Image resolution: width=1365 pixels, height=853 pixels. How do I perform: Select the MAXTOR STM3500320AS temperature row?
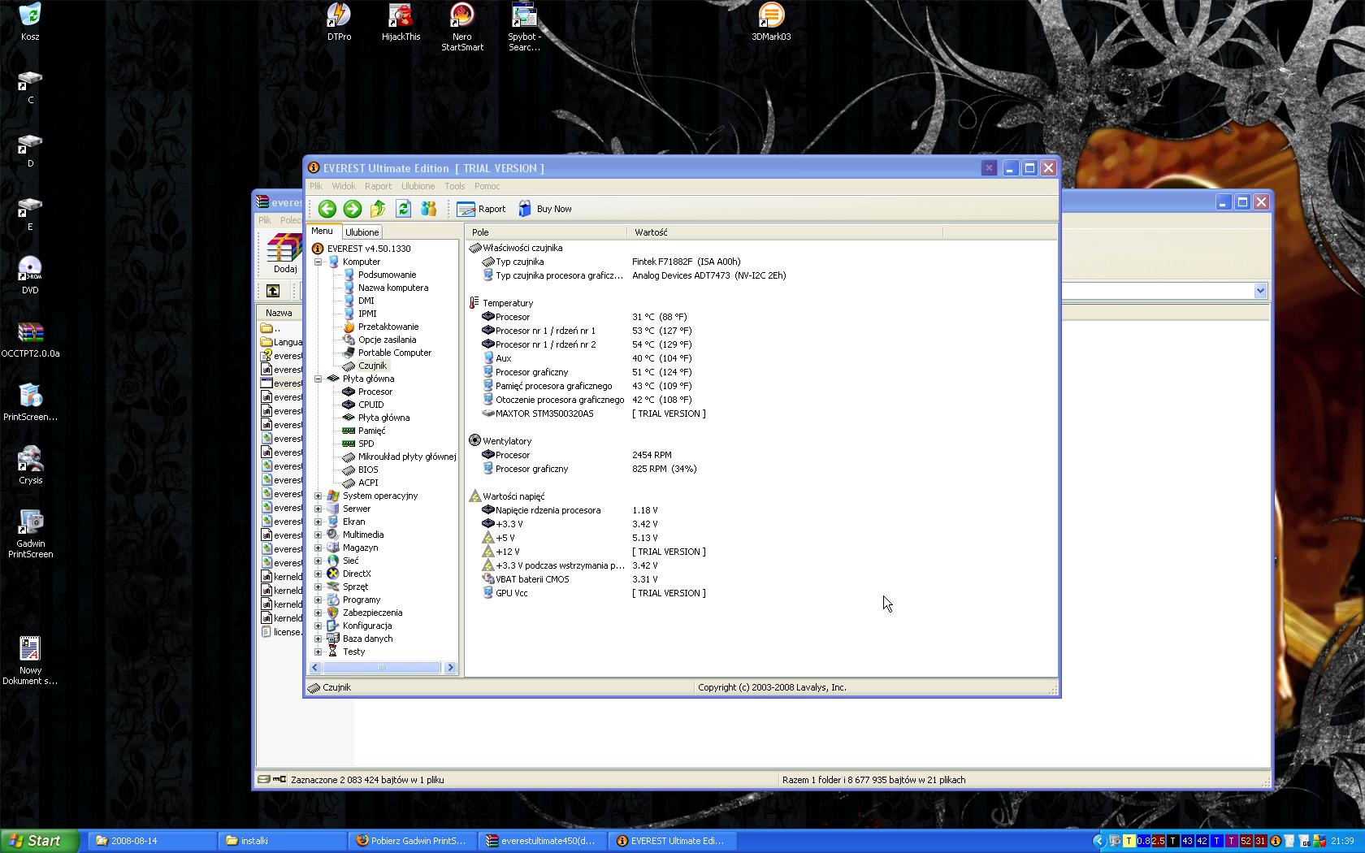point(544,414)
